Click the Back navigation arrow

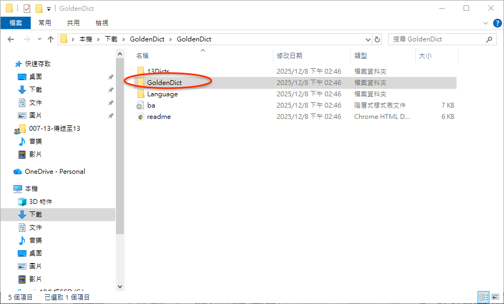pyautogui.click(x=11, y=39)
